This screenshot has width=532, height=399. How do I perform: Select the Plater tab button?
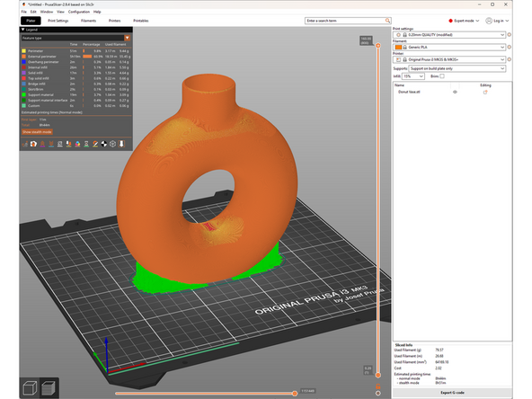tap(31, 21)
